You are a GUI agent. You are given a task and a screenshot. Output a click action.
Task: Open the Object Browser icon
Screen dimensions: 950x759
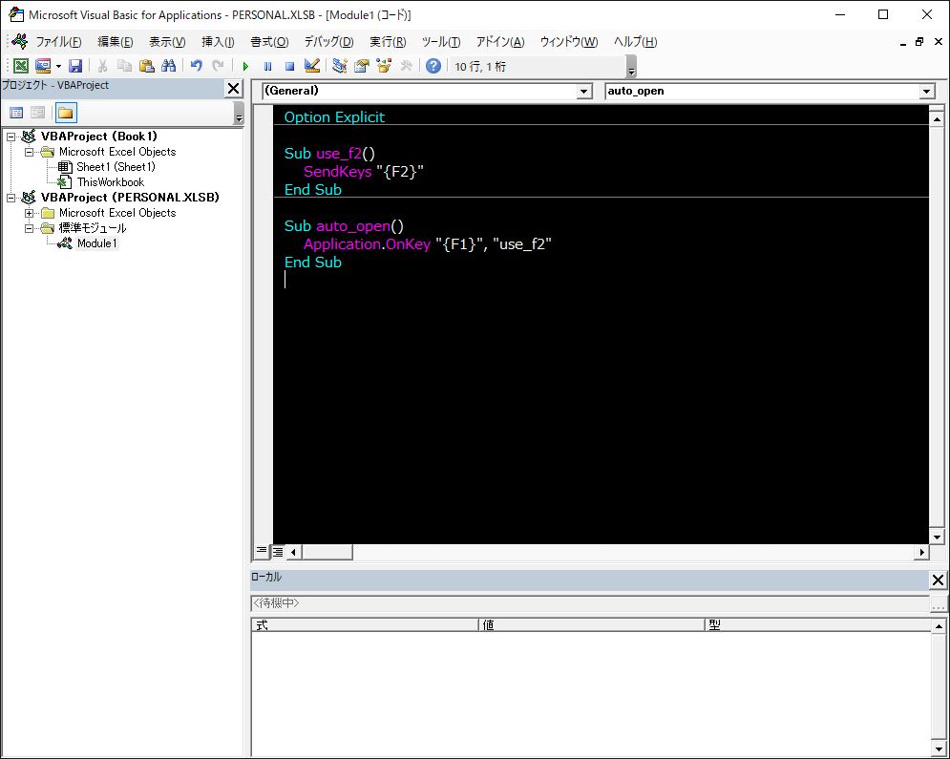[384, 66]
